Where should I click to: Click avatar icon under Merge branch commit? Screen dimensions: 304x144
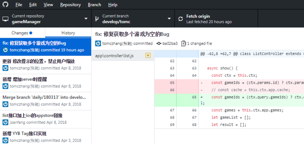[x=5, y=104]
